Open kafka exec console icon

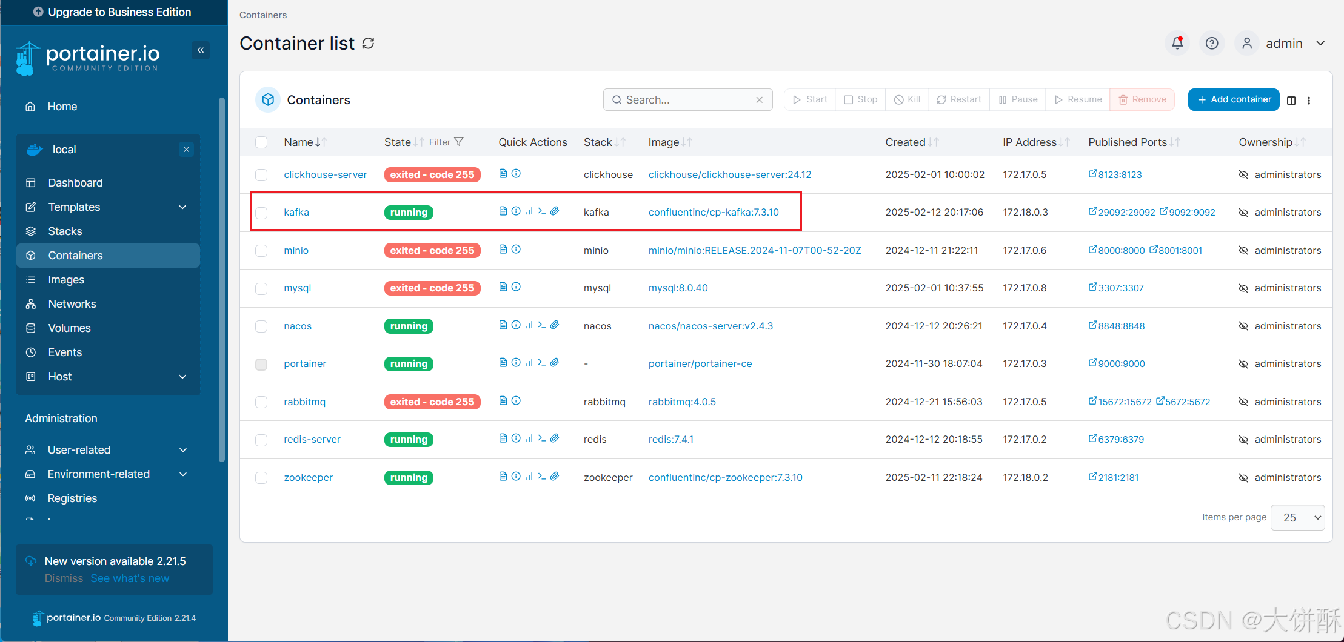[542, 211]
